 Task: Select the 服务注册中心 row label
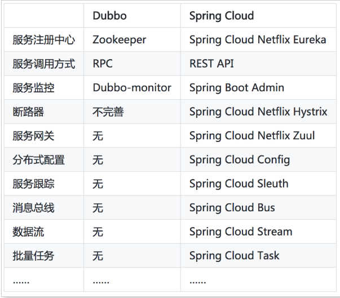click(x=43, y=40)
